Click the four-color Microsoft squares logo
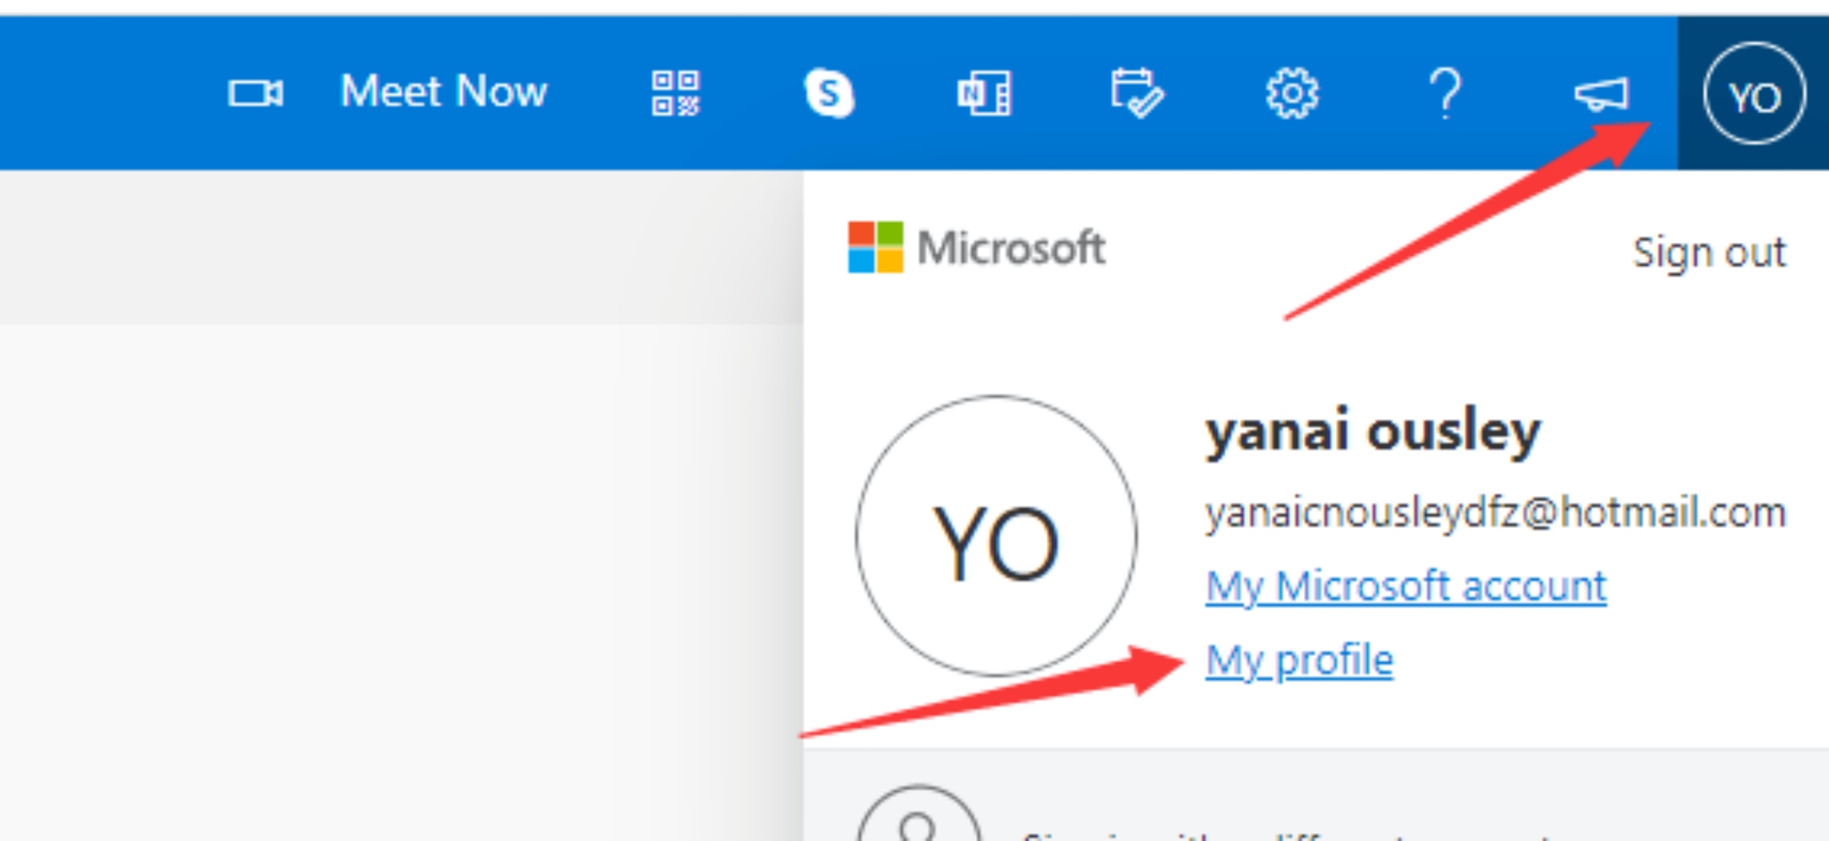 [875, 248]
